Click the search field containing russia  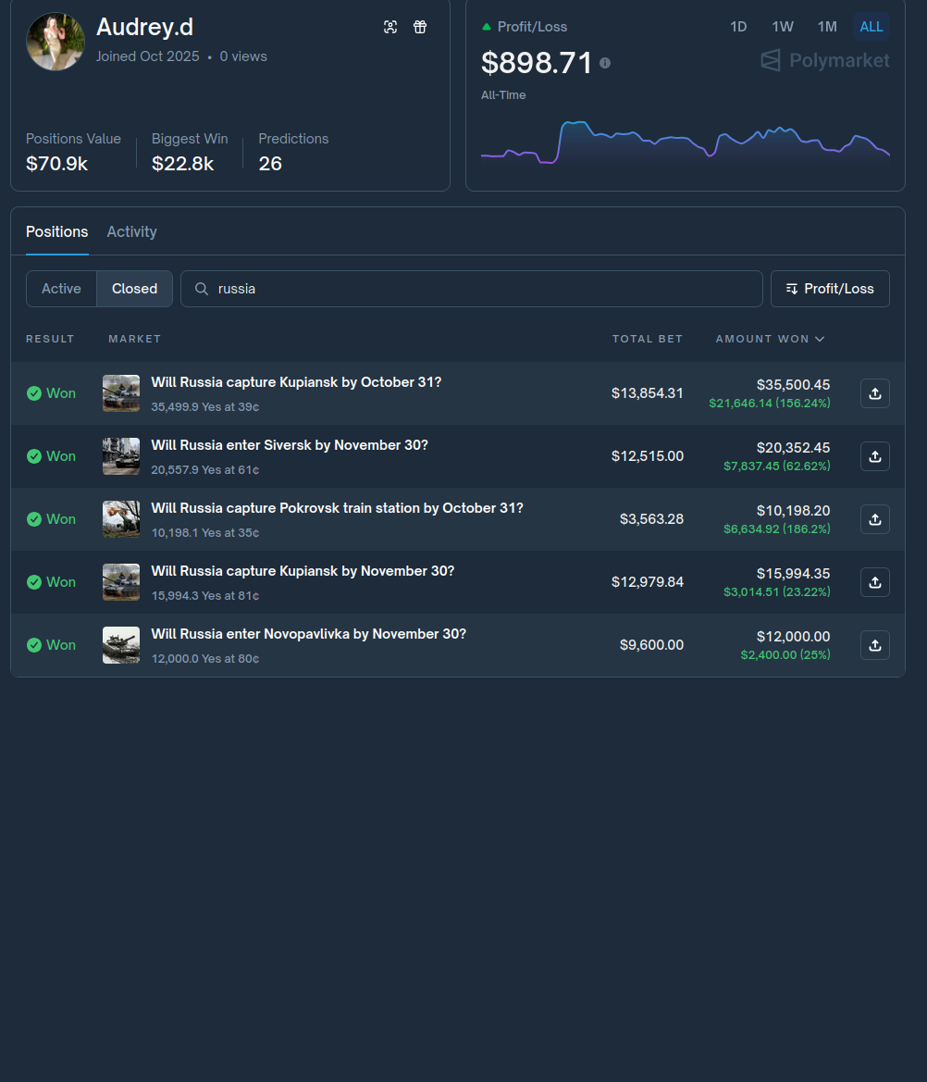pos(472,289)
